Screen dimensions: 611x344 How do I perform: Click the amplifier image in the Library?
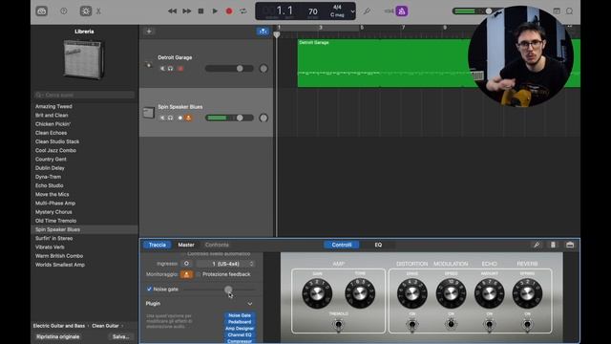point(84,59)
